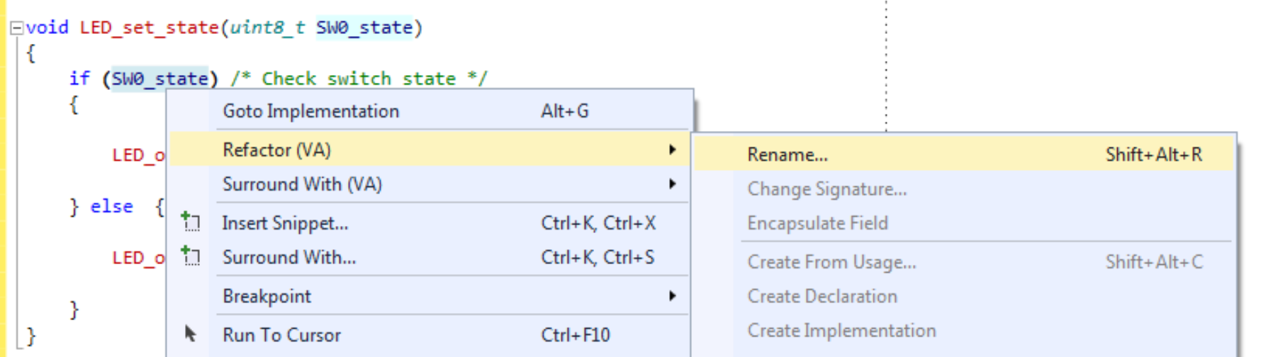1278x357 pixels.
Task: Click the Change Signature... option
Action: (x=826, y=189)
